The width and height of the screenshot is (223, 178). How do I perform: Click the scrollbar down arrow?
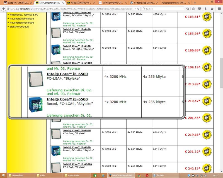(x=221, y=171)
